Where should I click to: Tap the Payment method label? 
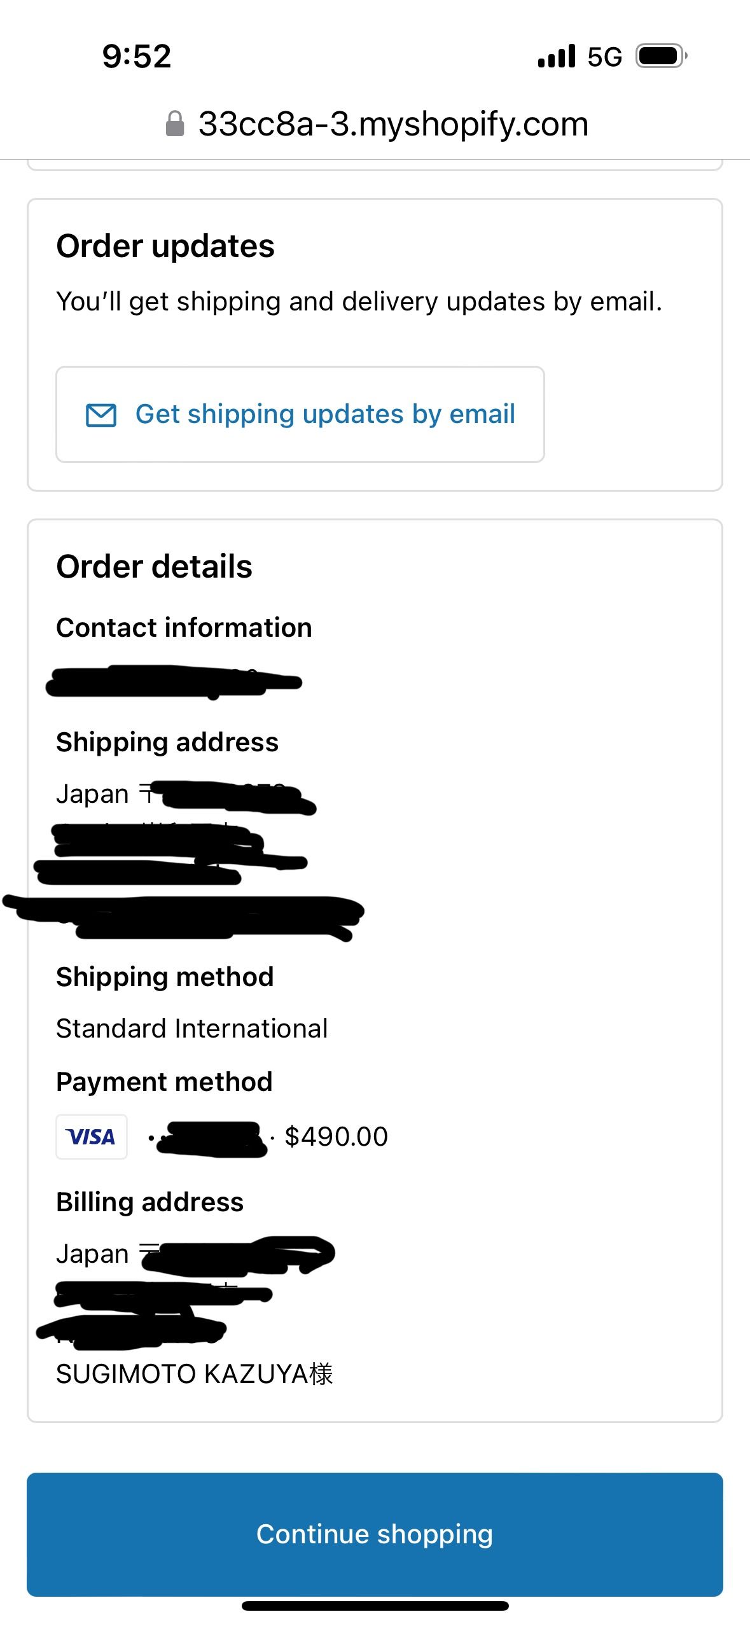[164, 1082]
